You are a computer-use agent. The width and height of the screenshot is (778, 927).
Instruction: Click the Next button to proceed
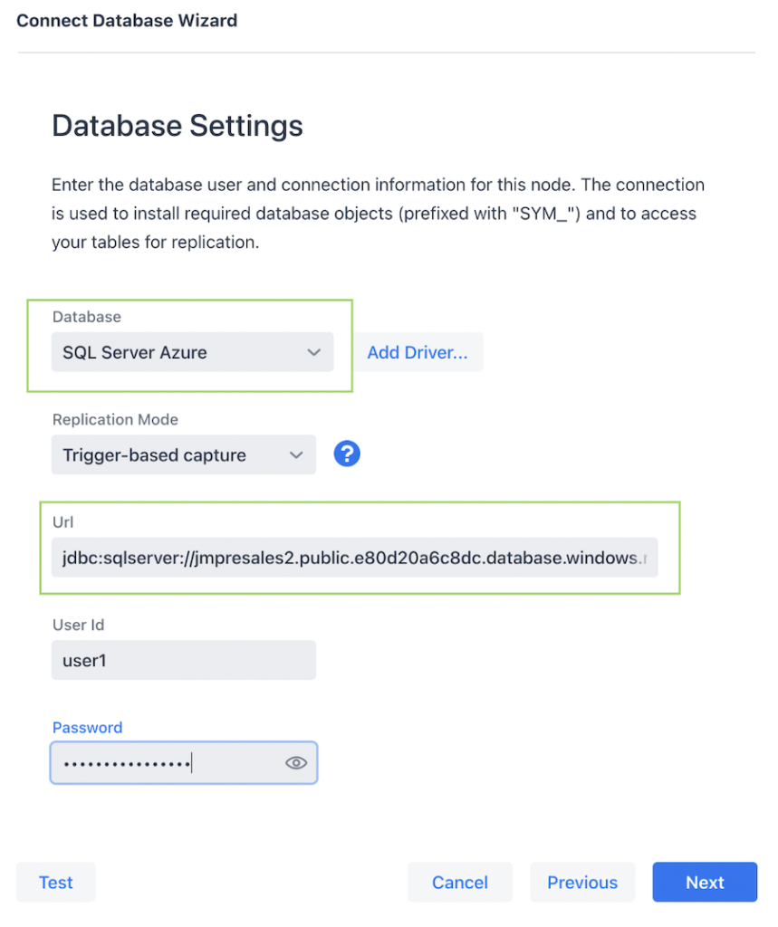(705, 882)
